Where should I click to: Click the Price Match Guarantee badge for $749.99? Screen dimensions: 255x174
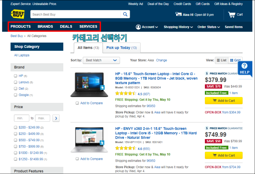pyautogui.click(x=224, y=128)
